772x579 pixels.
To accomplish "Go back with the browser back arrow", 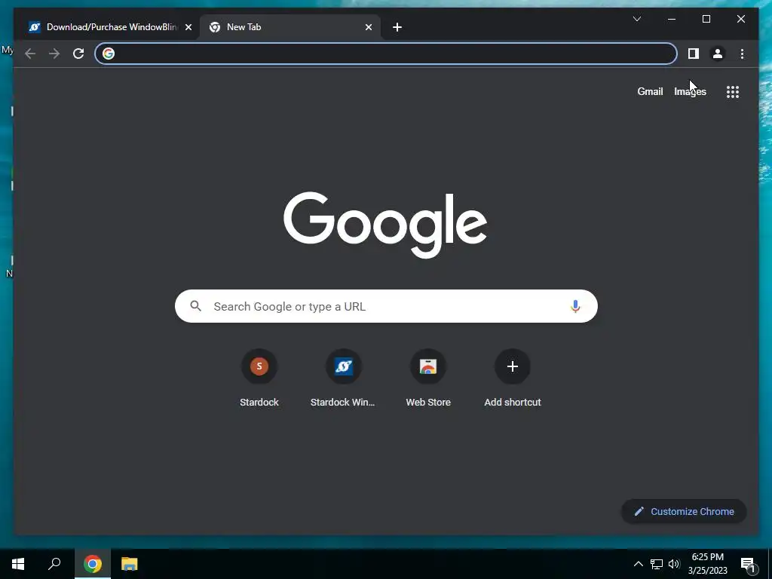I will pos(30,54).
